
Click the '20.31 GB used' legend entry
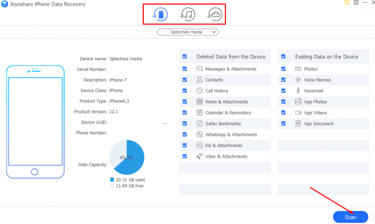(128, 180)
